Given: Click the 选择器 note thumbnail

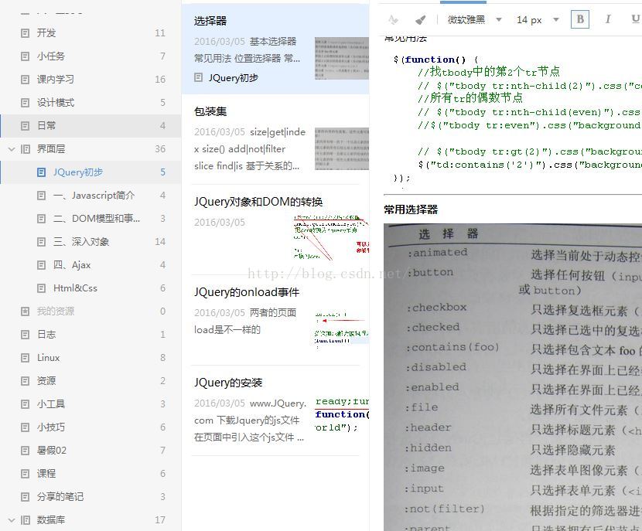Looking at the screenshot, I should [341, 58].
